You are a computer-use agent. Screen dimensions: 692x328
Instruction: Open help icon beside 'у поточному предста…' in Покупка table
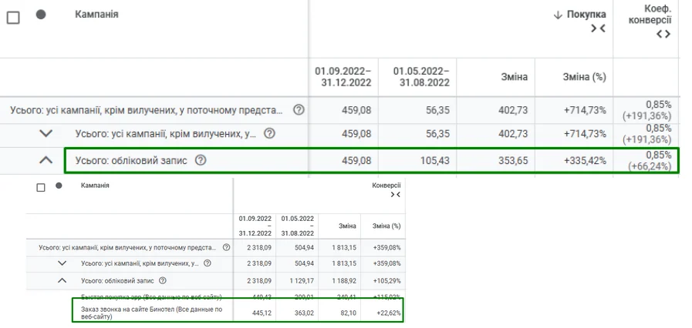299,109
